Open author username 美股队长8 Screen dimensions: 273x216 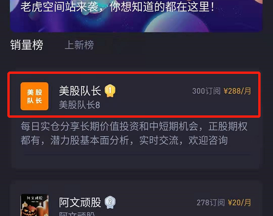(80, 105)
